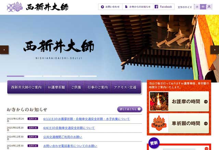
Task: Open ご供養 menu item
Action: tap(76, 87)
